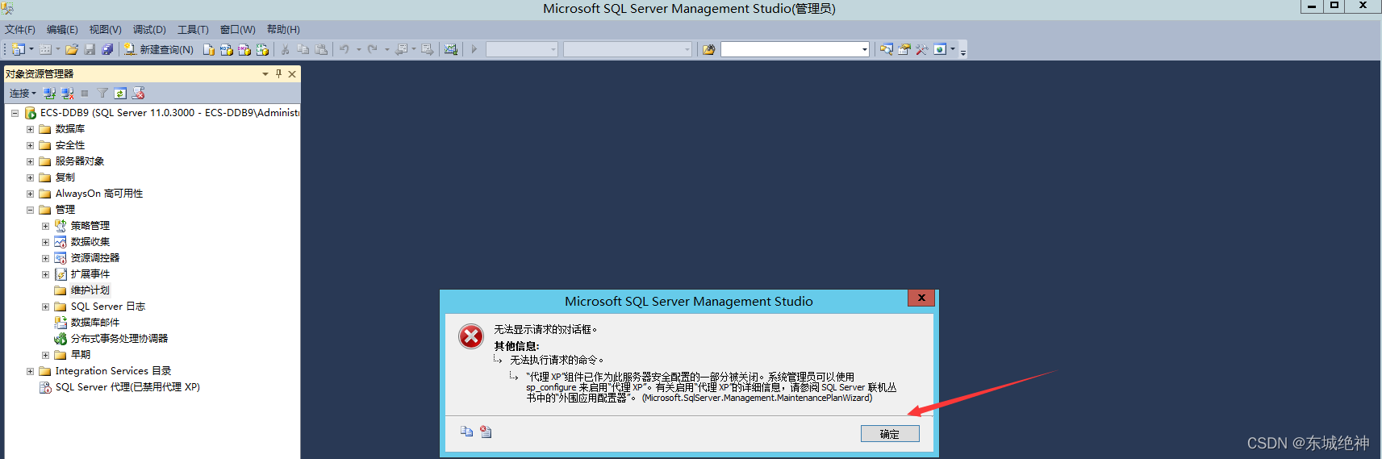Open the 文件(F) menu
The image size is (1382, 459).
pos(20,29)
